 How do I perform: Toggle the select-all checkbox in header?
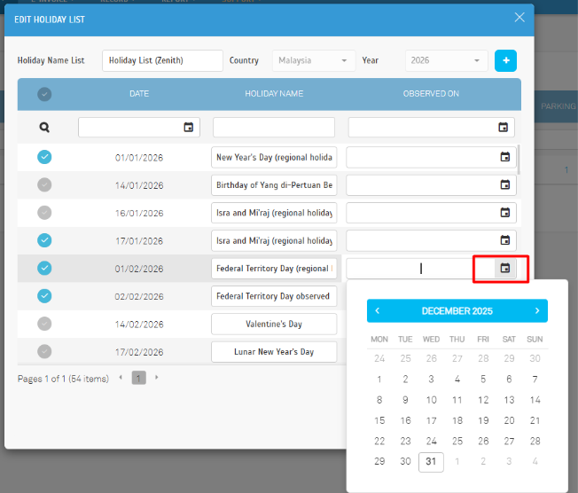pos(44,94)
